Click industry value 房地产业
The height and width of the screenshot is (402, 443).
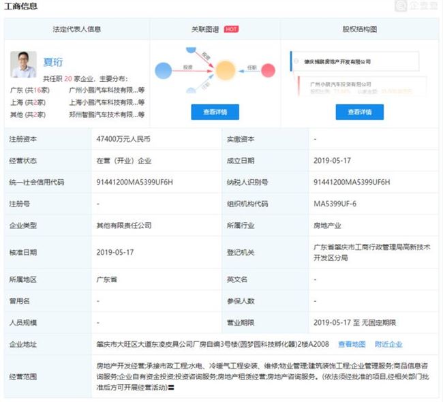coord(327,226)
